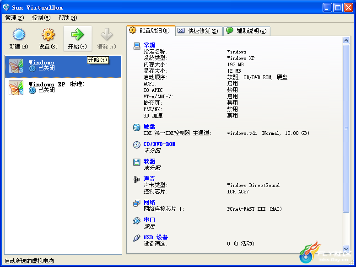The image size is (356, 267).
Task: Click the CD/DVD-ROM disc icon
Action: pos(137,145)
